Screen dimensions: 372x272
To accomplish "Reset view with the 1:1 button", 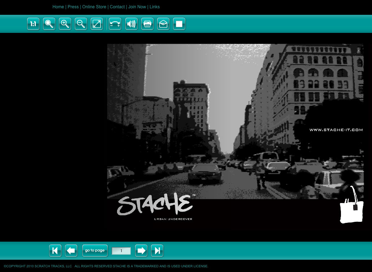I will [x=33, y=24].
